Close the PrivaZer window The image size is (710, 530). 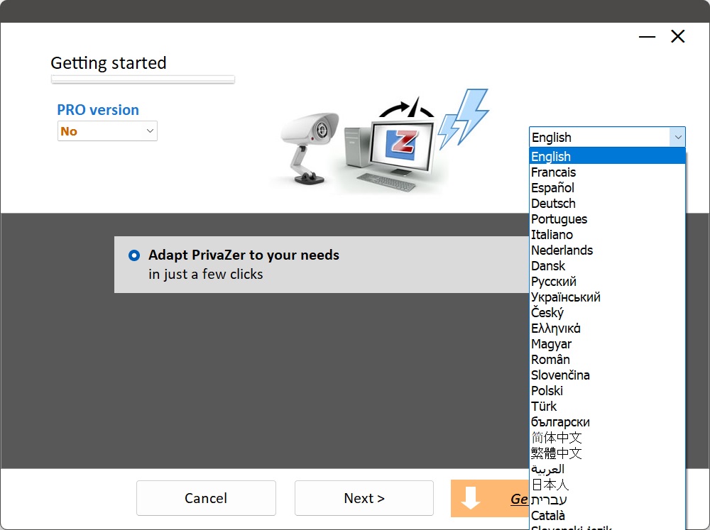tap(678, 37)
